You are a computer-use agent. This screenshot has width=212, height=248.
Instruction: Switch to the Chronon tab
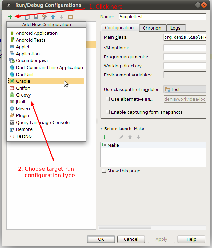tap(152, 28)
